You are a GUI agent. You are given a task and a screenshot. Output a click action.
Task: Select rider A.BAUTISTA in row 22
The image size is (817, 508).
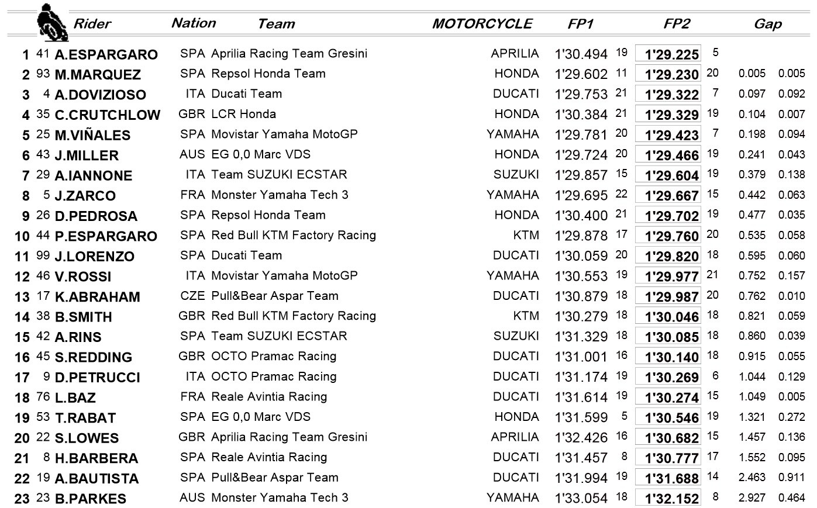click(x=96, y=479)
